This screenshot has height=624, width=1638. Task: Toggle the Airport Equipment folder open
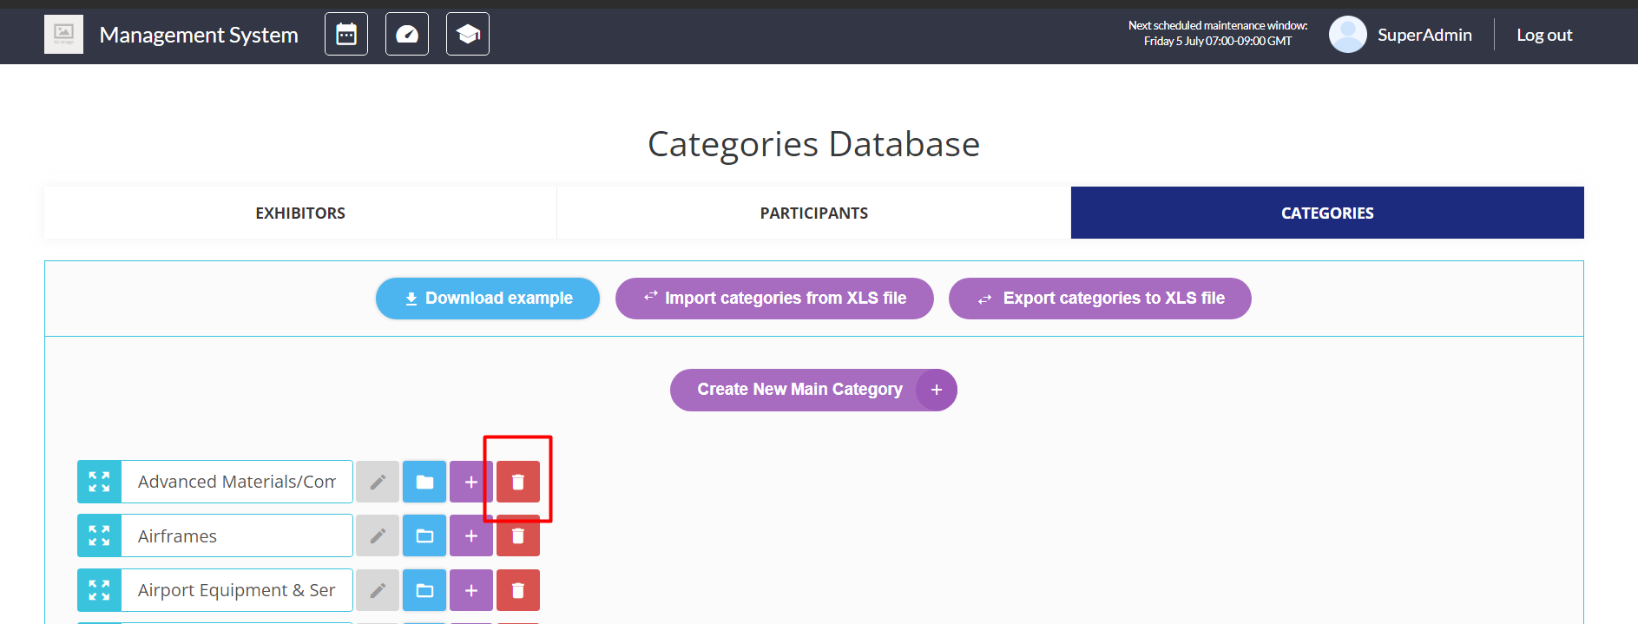click(424, 591)
